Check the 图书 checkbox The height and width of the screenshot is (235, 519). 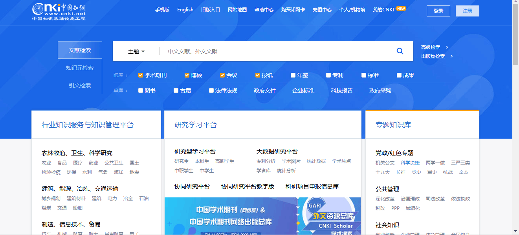point(141,90)
